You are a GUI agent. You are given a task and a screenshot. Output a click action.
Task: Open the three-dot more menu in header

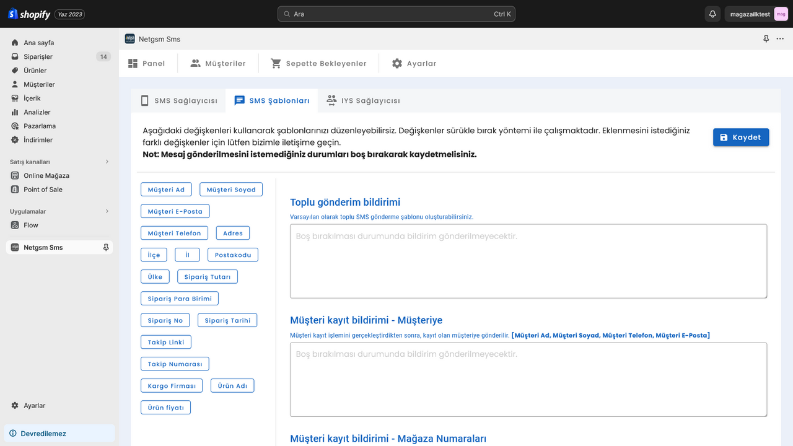[780, 39]
